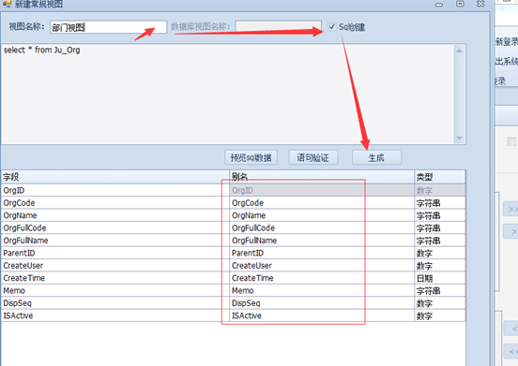Screen dimensions: 518x366
Task: Click the maximize window icon
Action: pyautogui.click(x=460, y=4)
